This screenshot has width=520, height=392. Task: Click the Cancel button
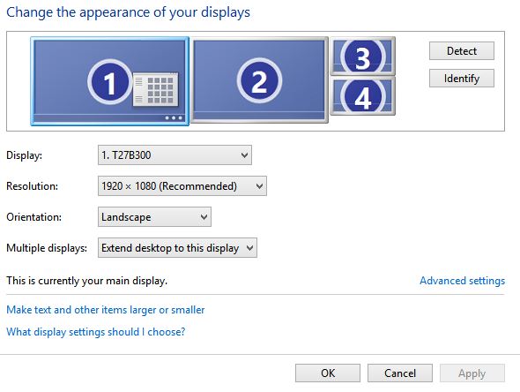400,373
